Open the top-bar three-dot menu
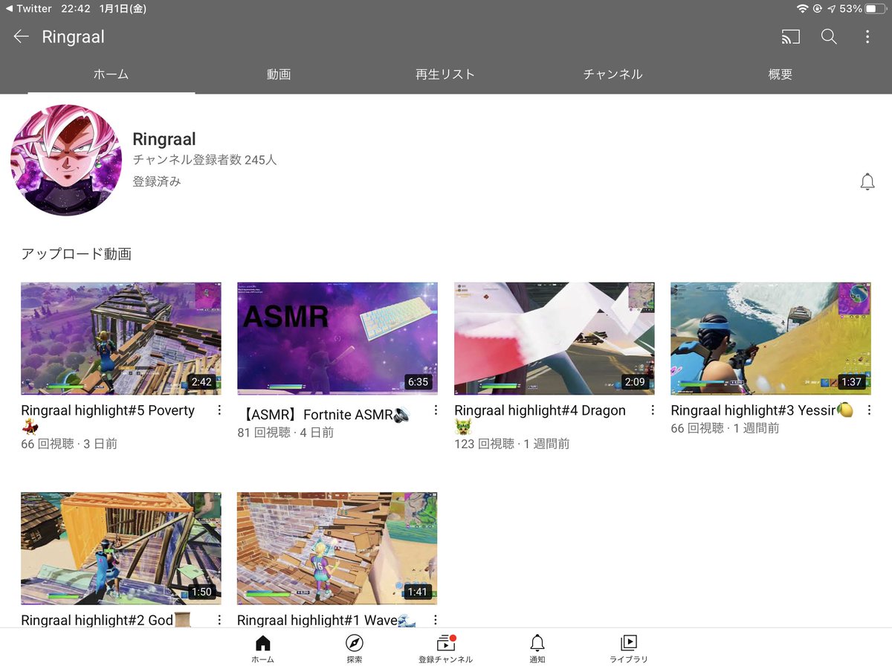 click(x=867, y=36)
